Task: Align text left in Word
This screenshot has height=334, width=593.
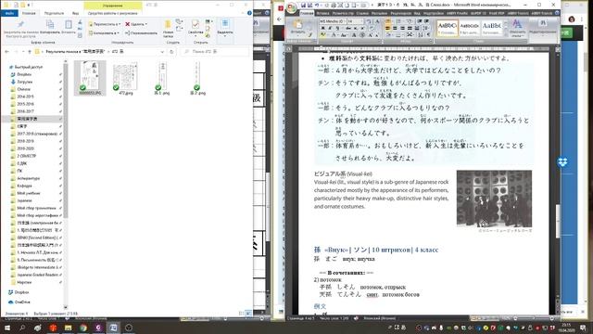Action: tap(388, 28)
